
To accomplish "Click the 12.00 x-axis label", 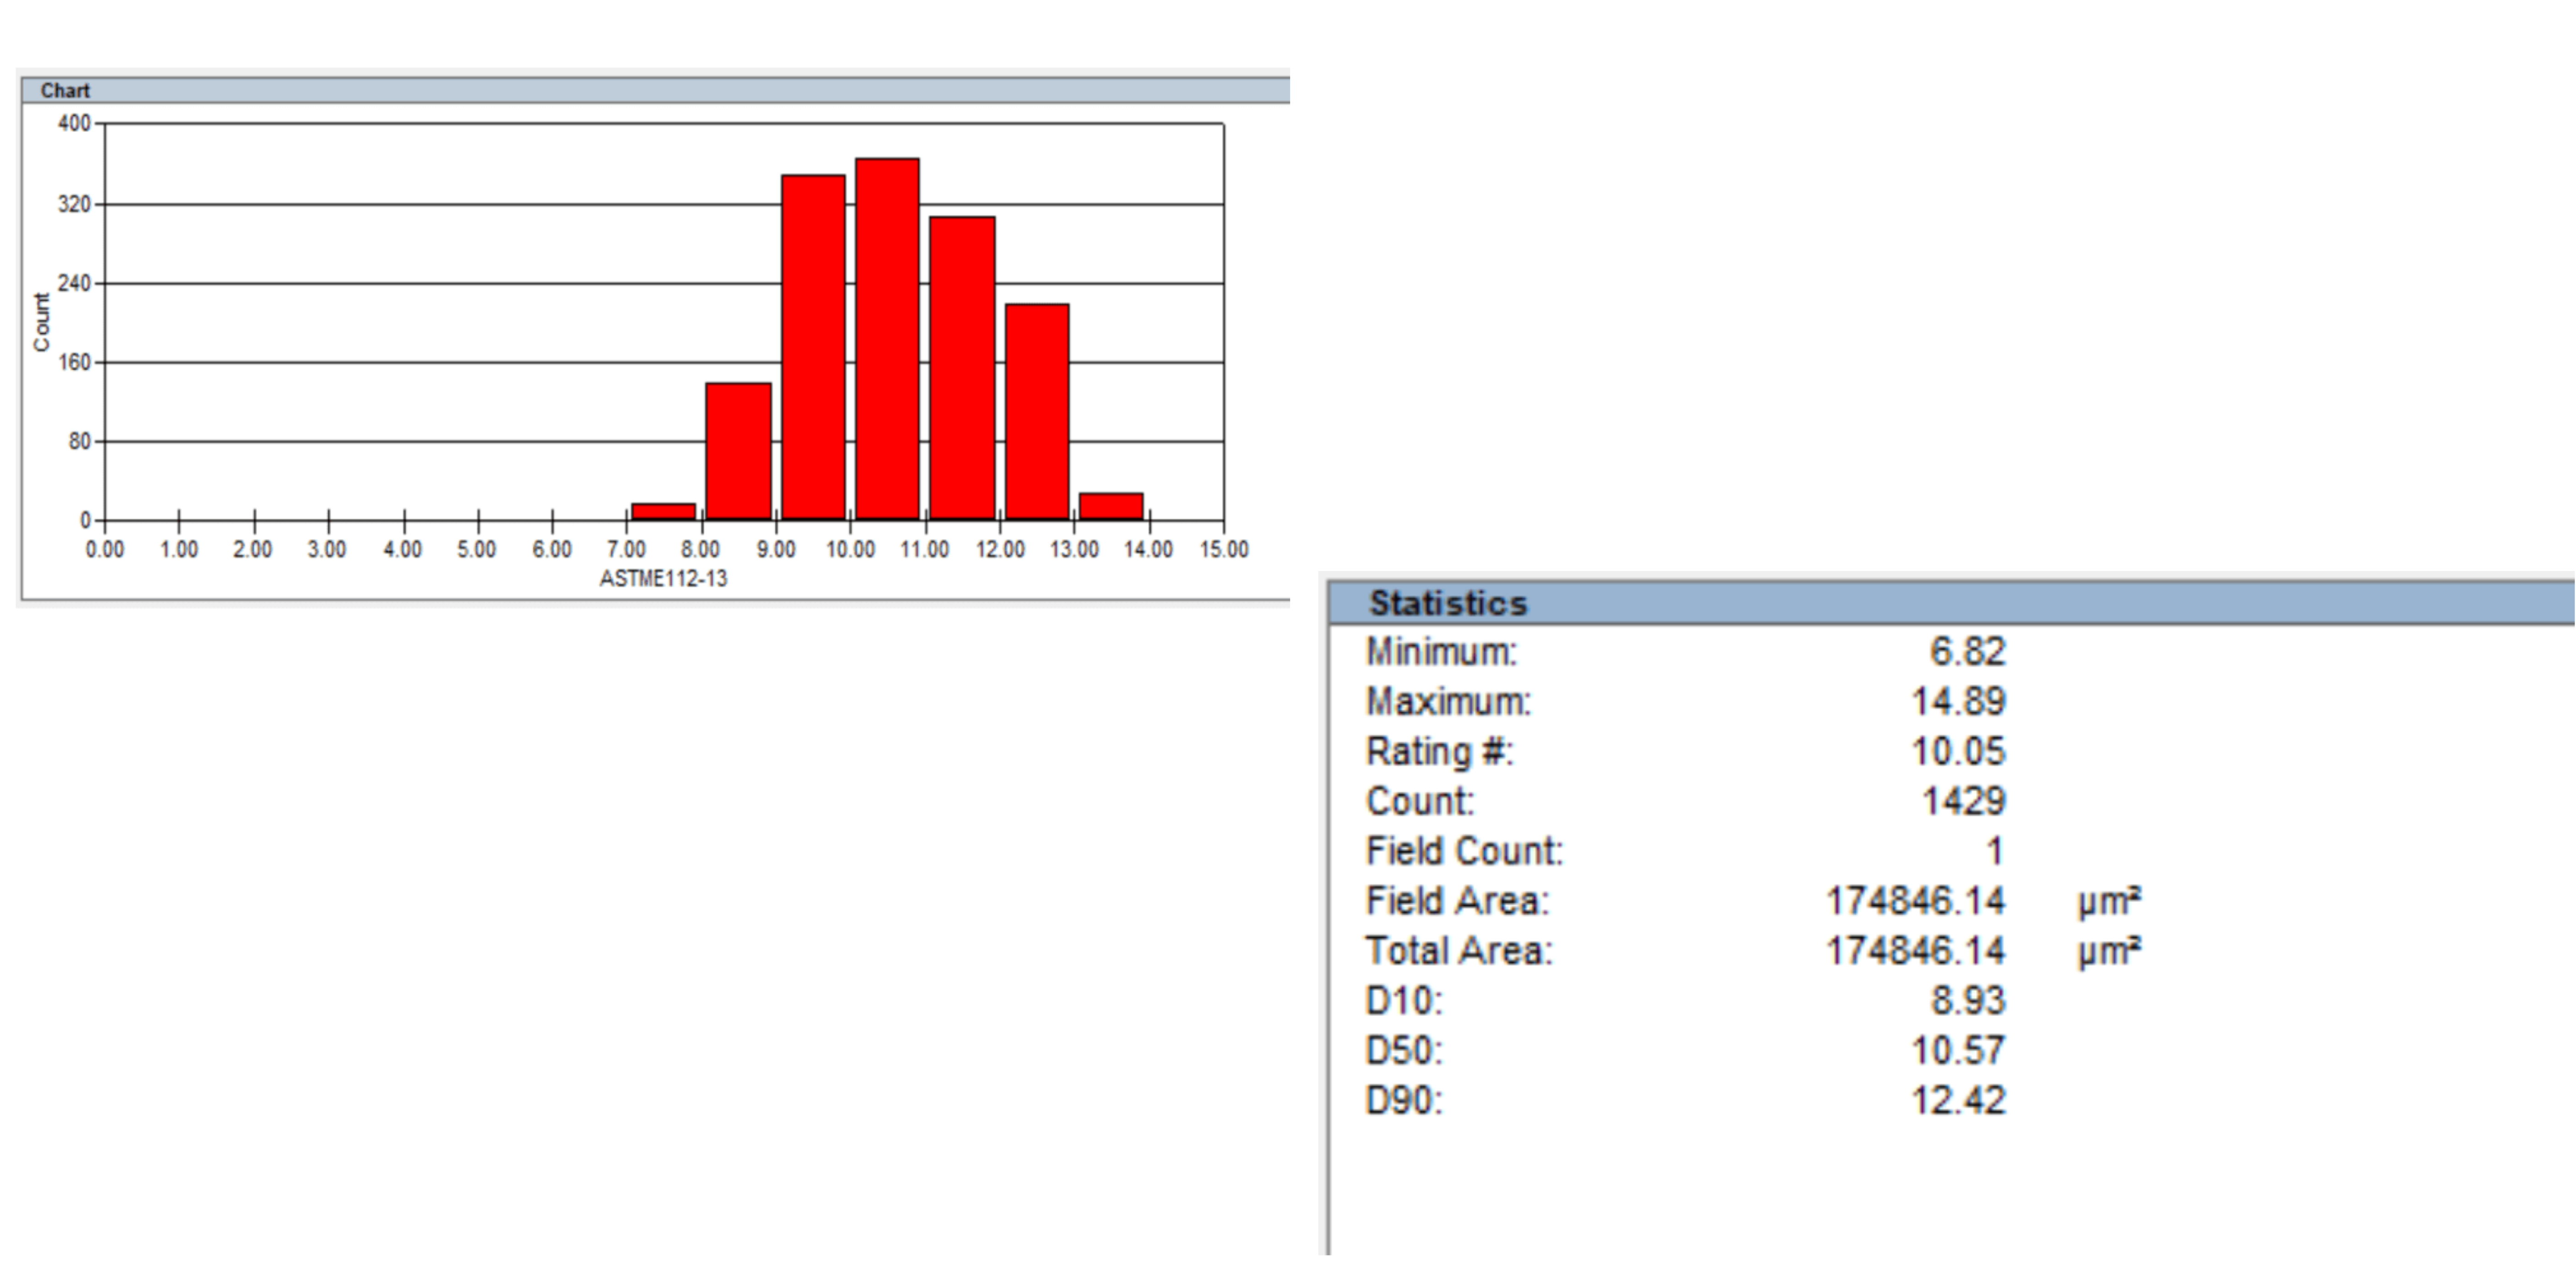I will click(1000, 549).
